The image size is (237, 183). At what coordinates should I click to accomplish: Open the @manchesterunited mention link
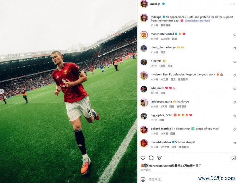point(197,21)
